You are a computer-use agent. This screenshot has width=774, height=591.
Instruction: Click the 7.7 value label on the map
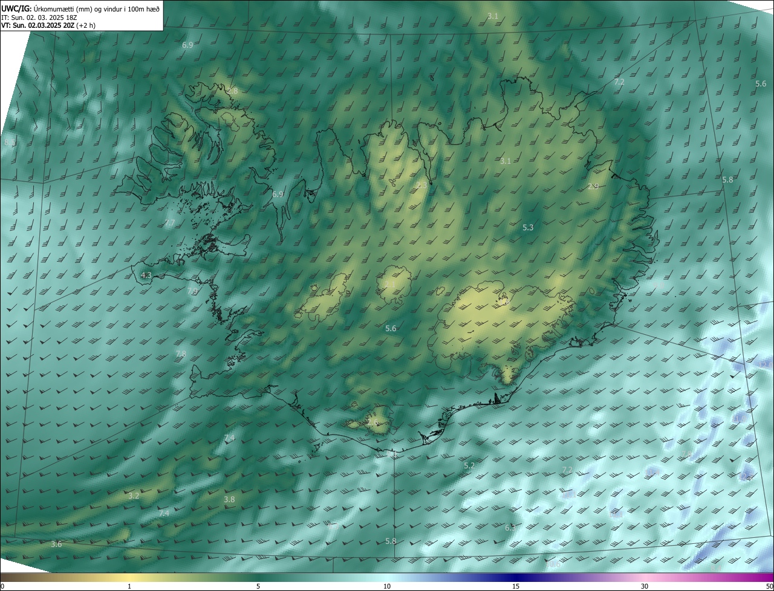tap(169, 223)
